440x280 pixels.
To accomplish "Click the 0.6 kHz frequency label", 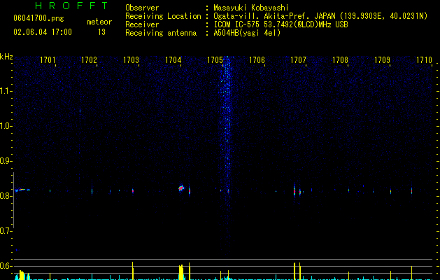I will (6, 266).
